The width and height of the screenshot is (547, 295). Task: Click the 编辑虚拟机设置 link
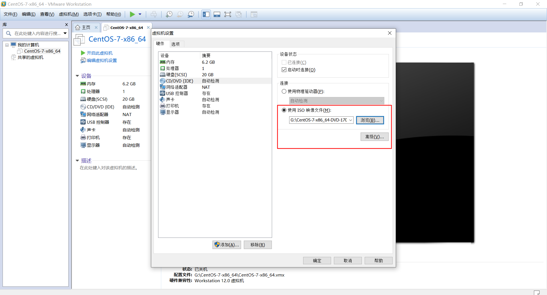[x=102, y=60]
